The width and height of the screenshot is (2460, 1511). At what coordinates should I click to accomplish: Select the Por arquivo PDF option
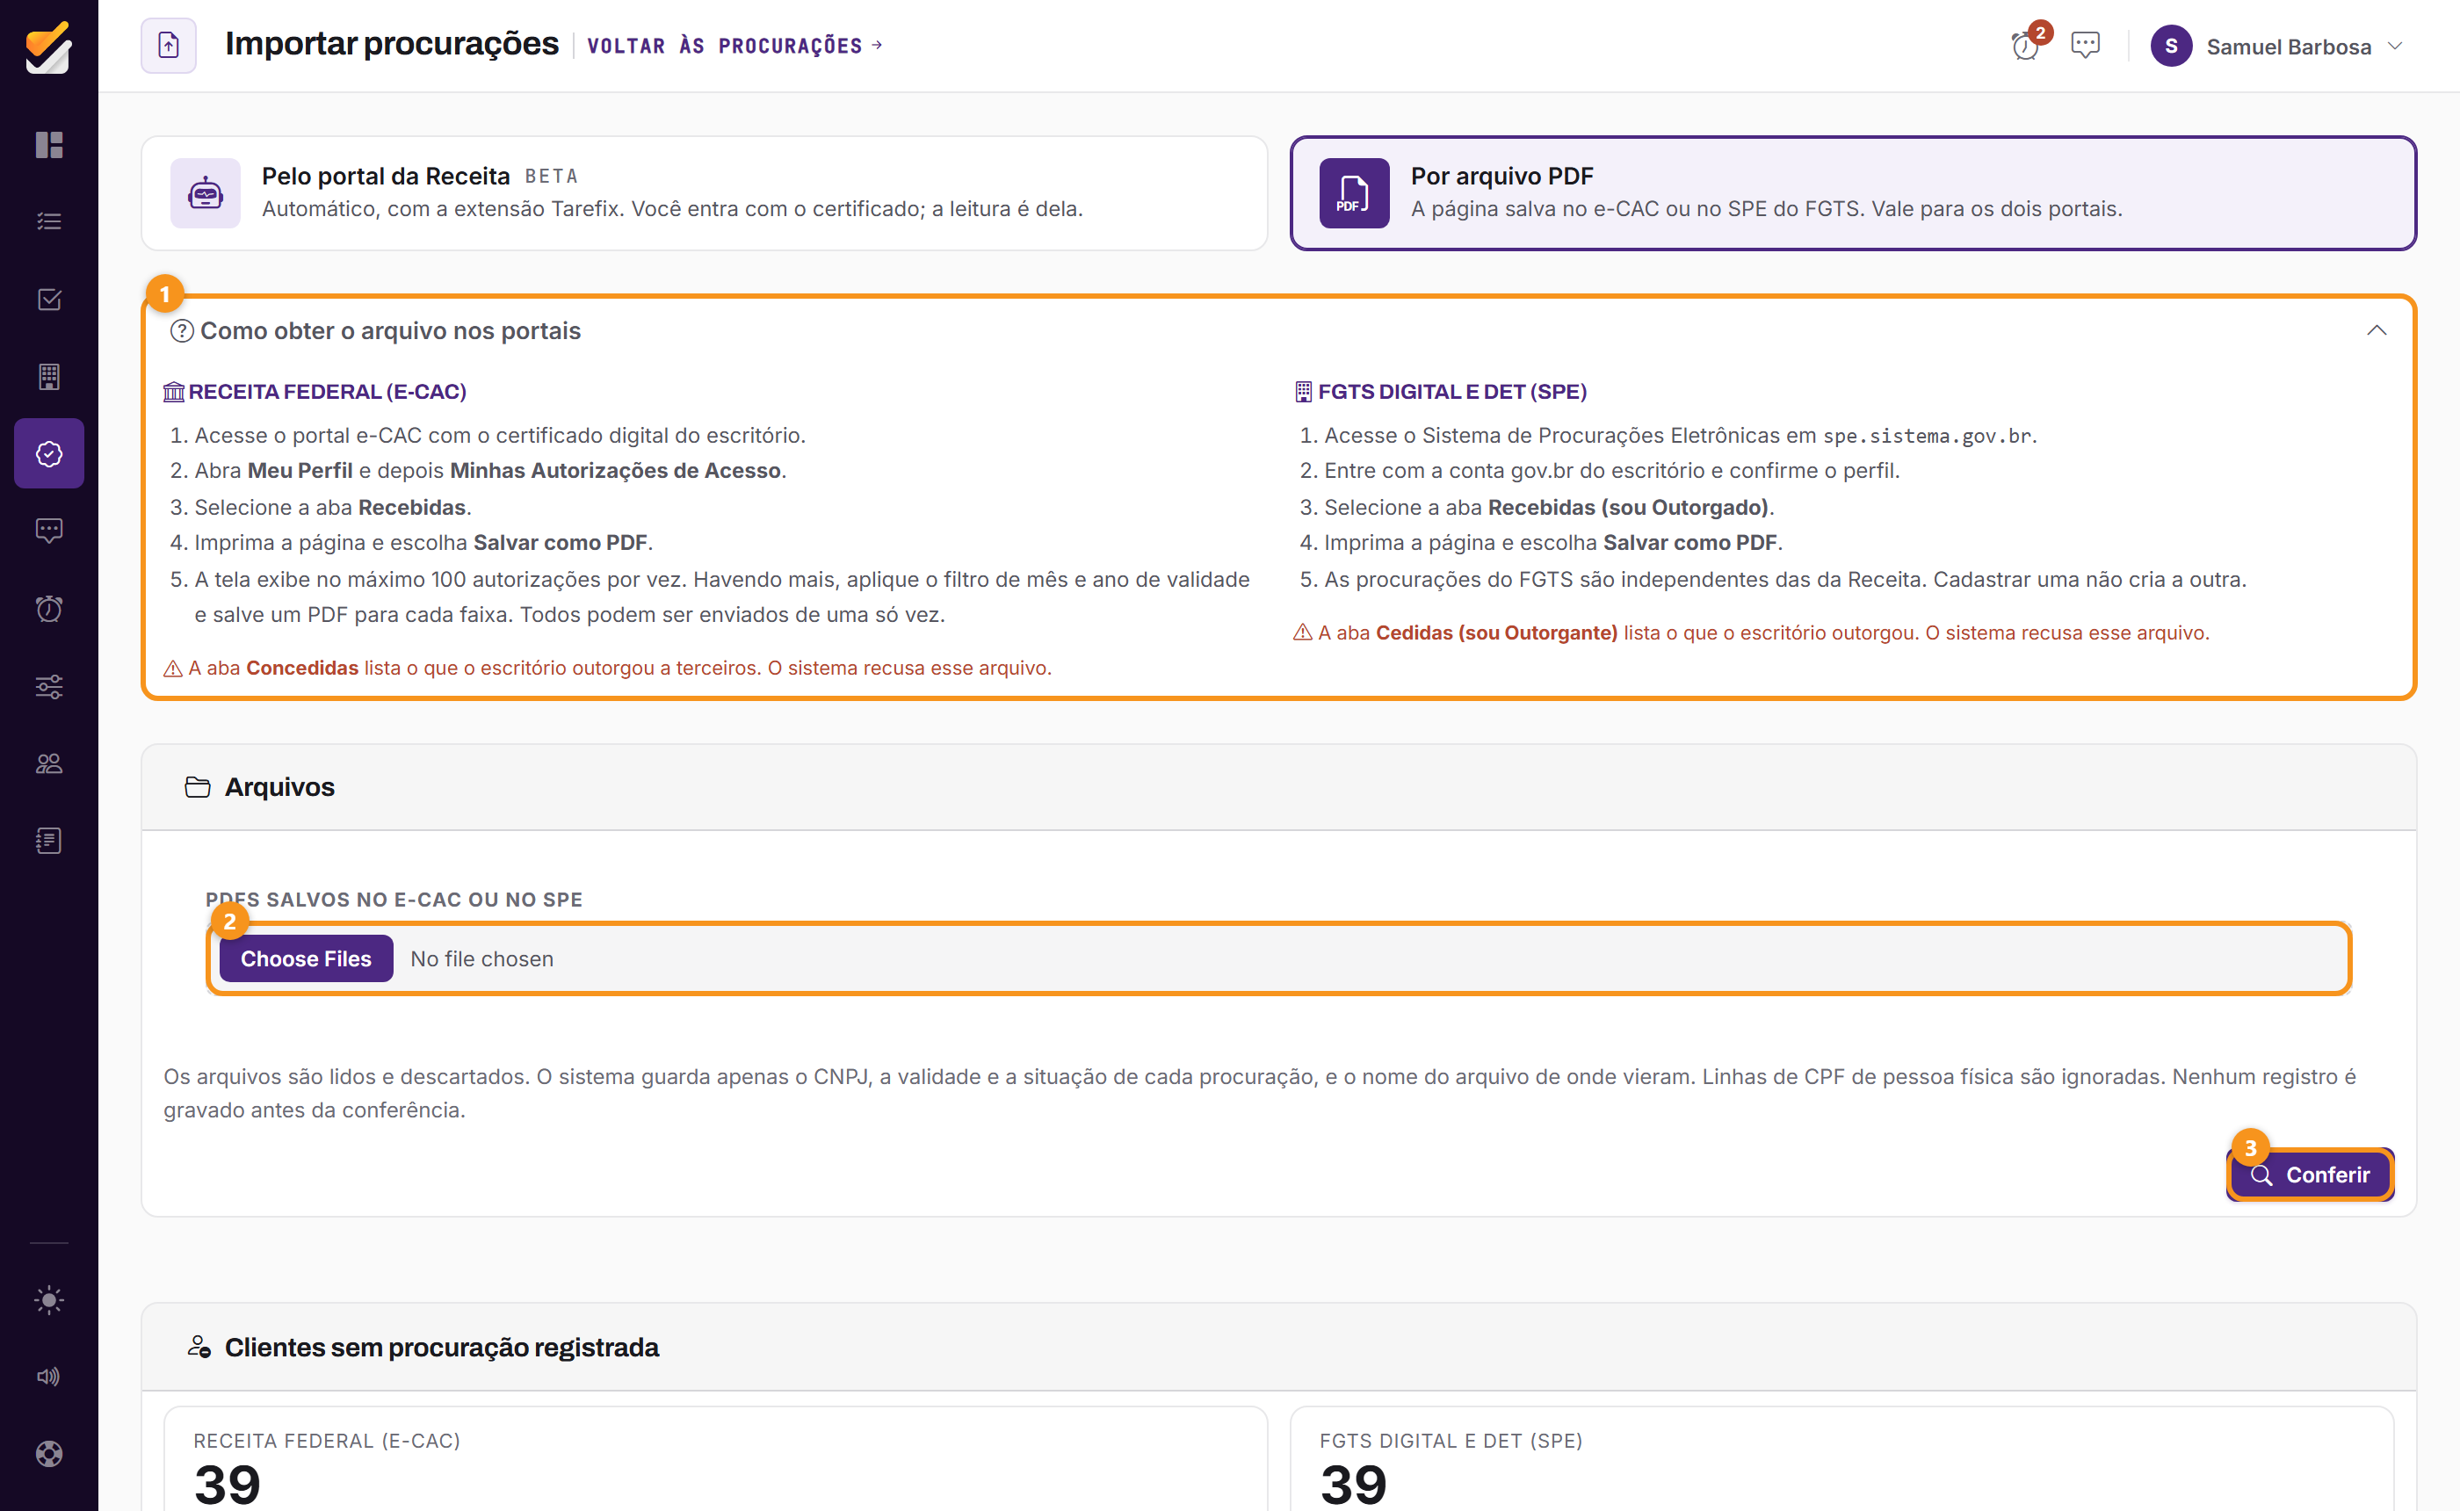pos(1854,193)
